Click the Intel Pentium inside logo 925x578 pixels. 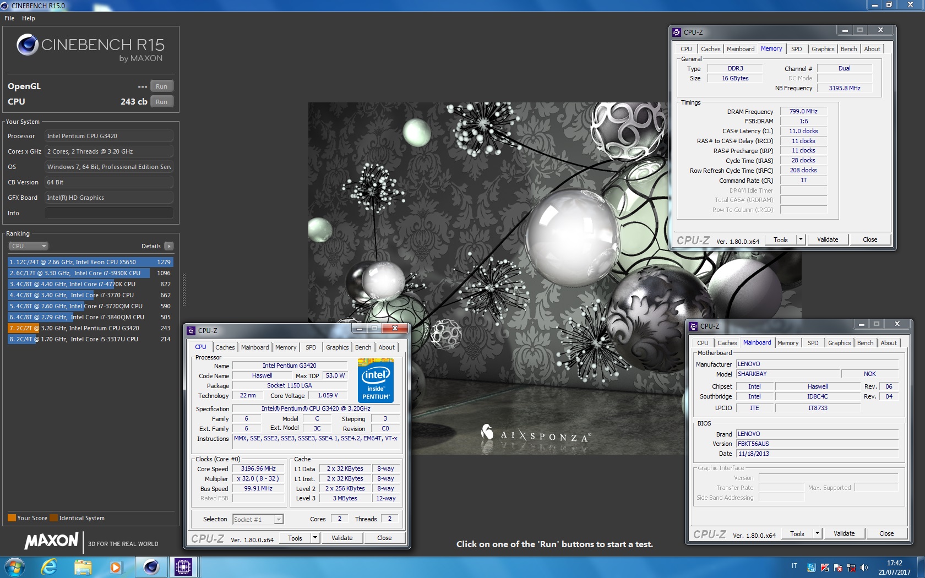click(376, 380)
